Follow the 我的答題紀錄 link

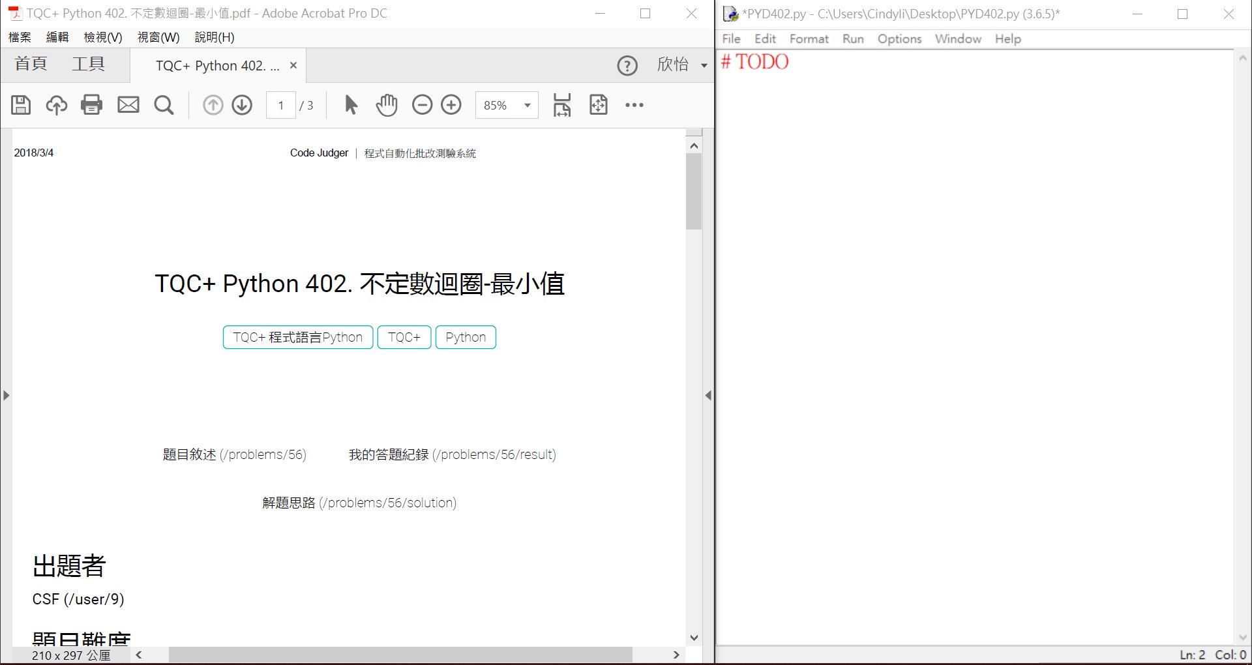(x=452, y=454)
